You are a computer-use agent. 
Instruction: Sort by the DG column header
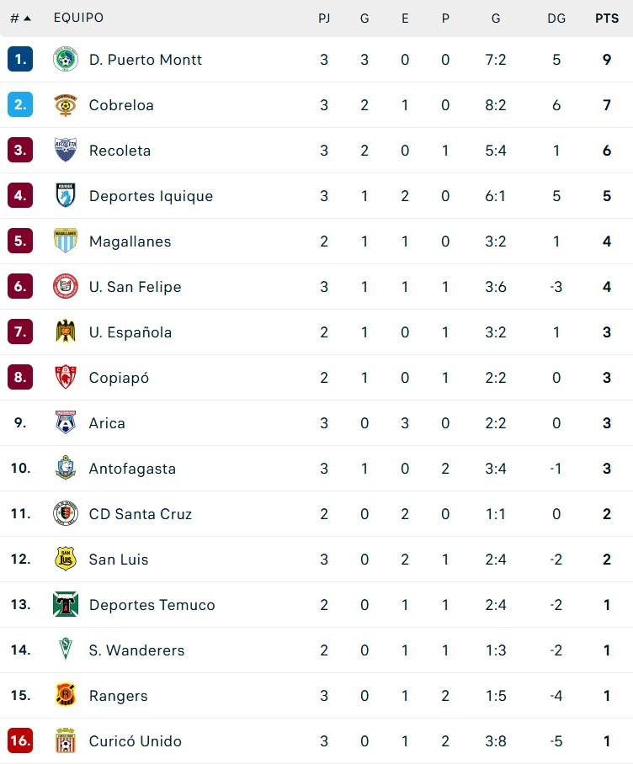click(x=556, y=19)
